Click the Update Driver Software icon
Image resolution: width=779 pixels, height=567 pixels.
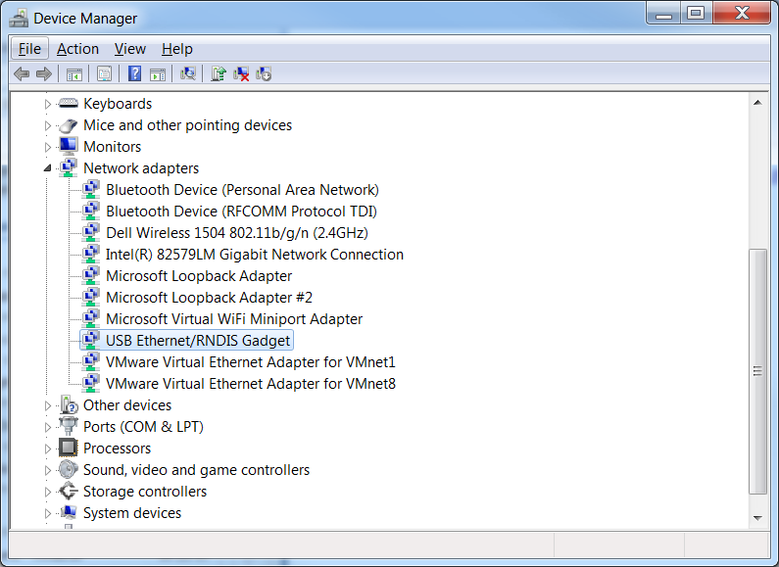[218, 74]
